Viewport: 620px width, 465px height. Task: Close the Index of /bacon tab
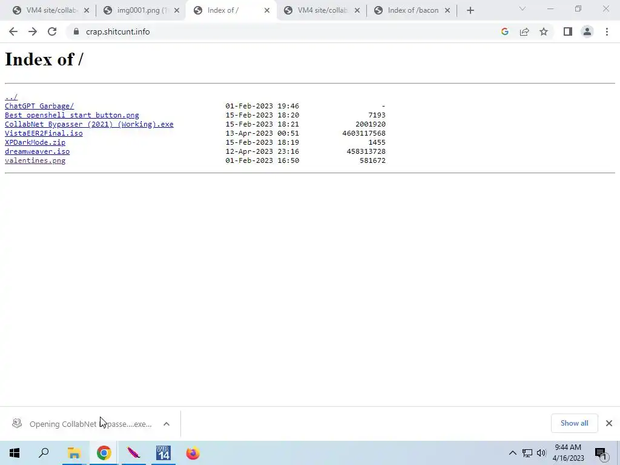[x=447, y=11]
